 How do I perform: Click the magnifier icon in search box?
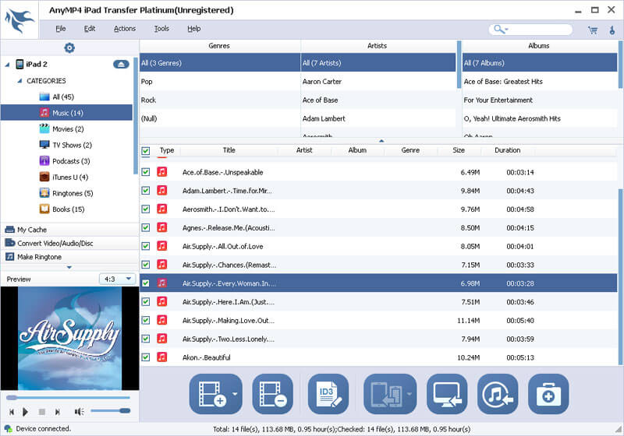498,29
